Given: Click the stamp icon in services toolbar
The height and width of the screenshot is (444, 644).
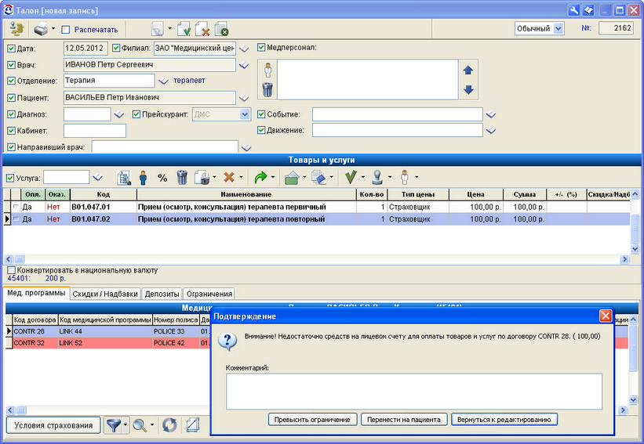Looking at the screenshot, I should 377,177.
